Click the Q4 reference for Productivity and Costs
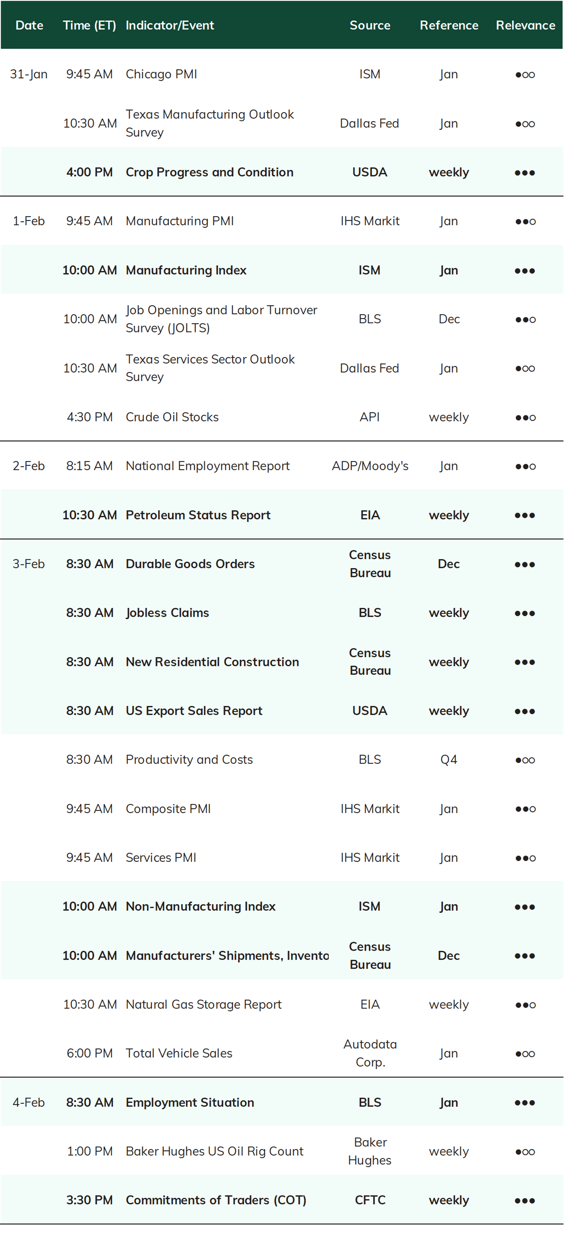 point(449,760)
